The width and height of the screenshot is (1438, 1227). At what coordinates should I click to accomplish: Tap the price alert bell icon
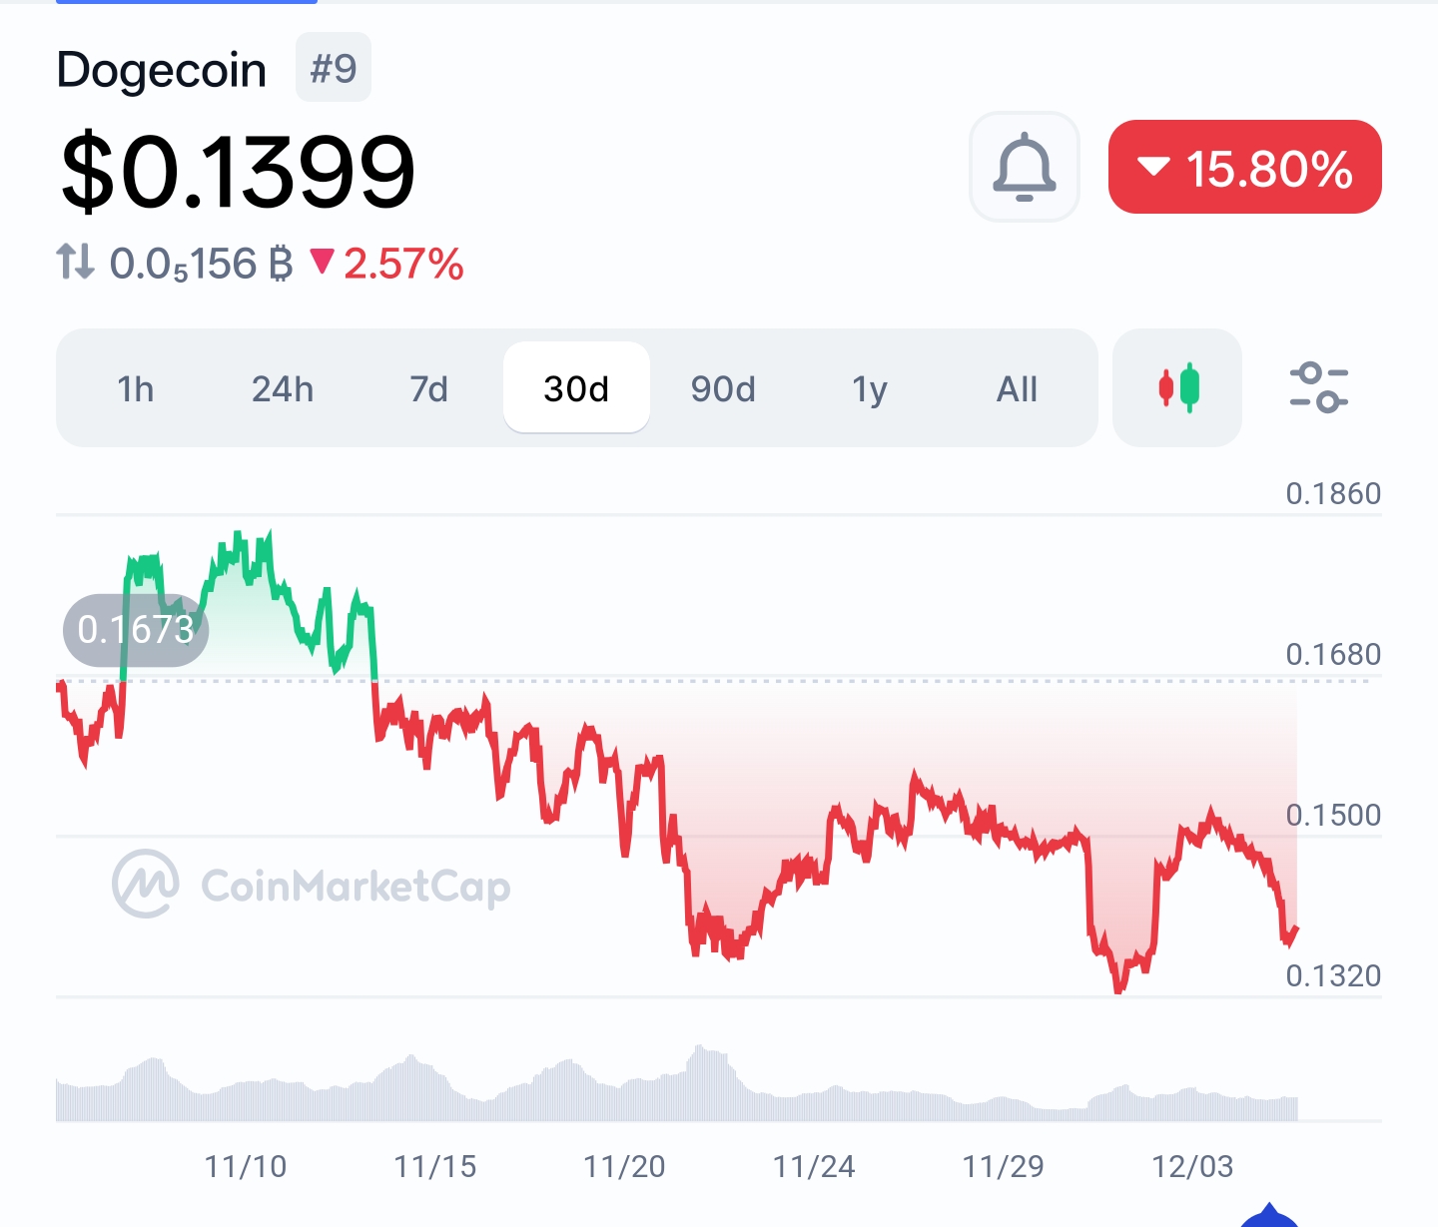1024,167
